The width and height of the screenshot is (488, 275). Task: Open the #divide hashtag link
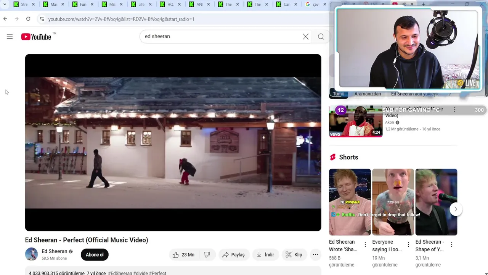click(140, 273)
